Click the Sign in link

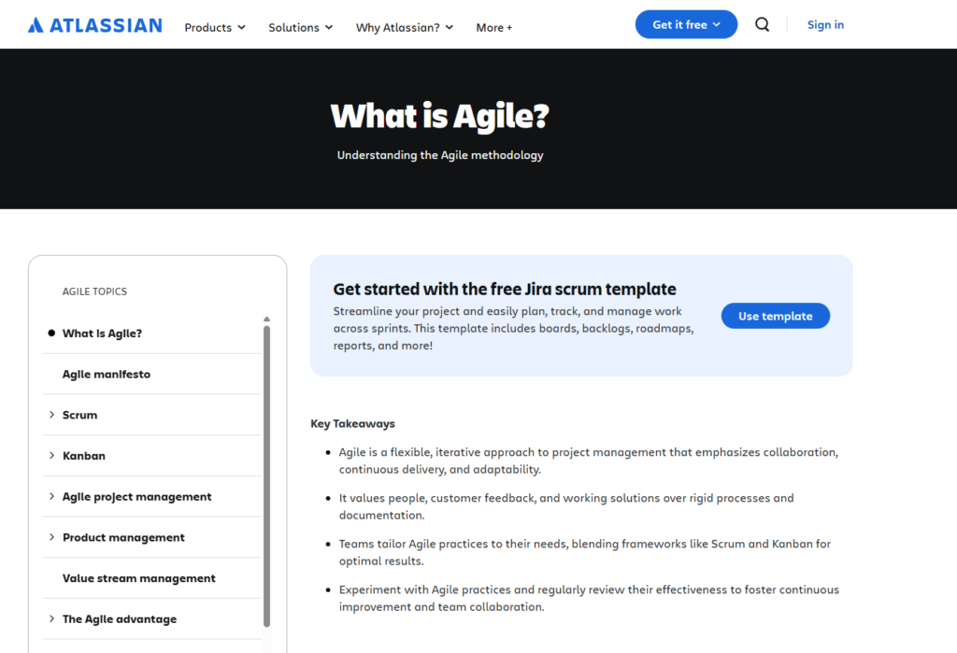click(x=825, y=24)
